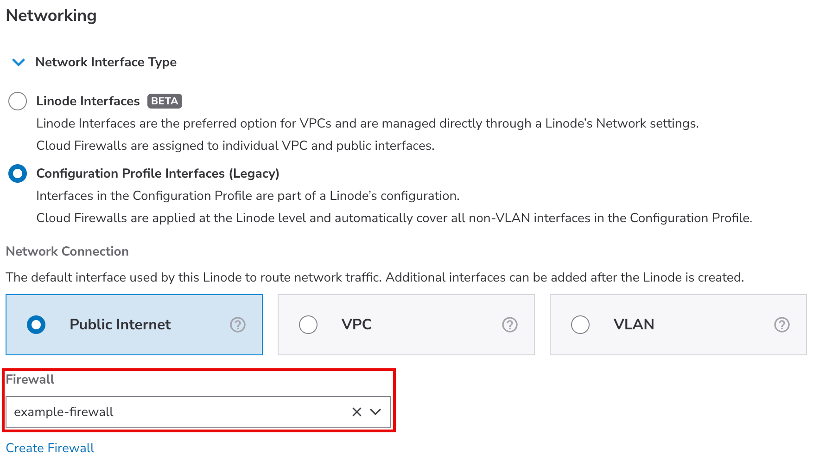This screenshot has height=462, width=813.
Task: Select the VLAN radio button
Action: pyautogui.click(x=580, y=325)
